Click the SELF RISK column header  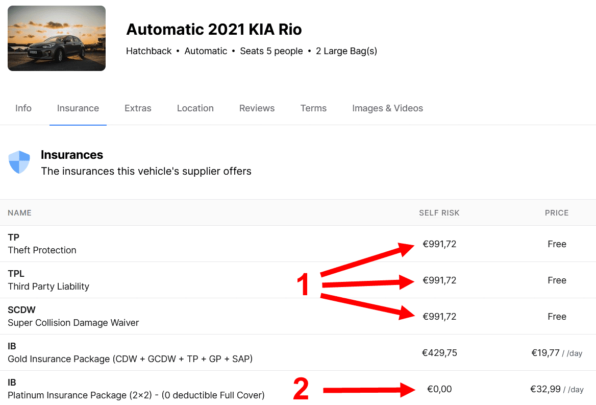[x=439, y=213]
